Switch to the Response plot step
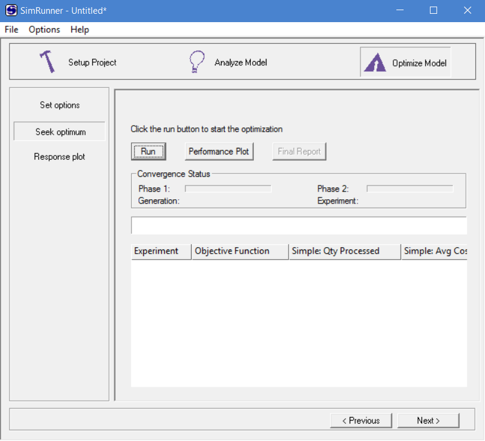485x441 pixels. point(59,157)
